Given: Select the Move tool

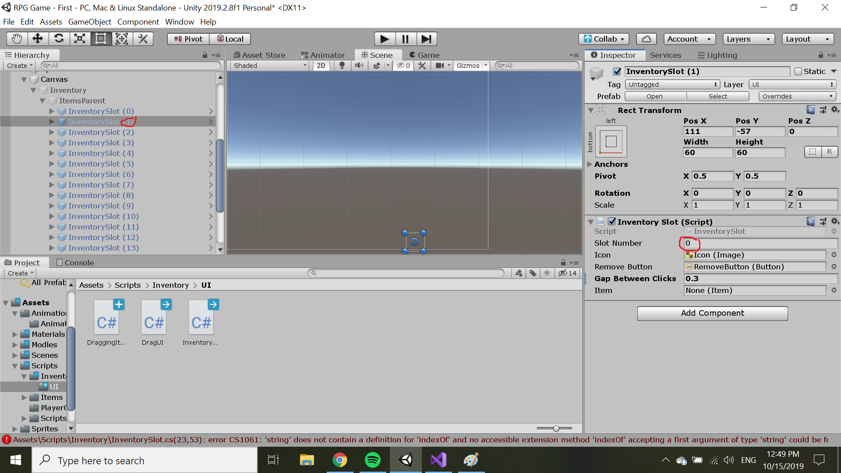Looking at the screenshot, I should (x=38, y=39).
